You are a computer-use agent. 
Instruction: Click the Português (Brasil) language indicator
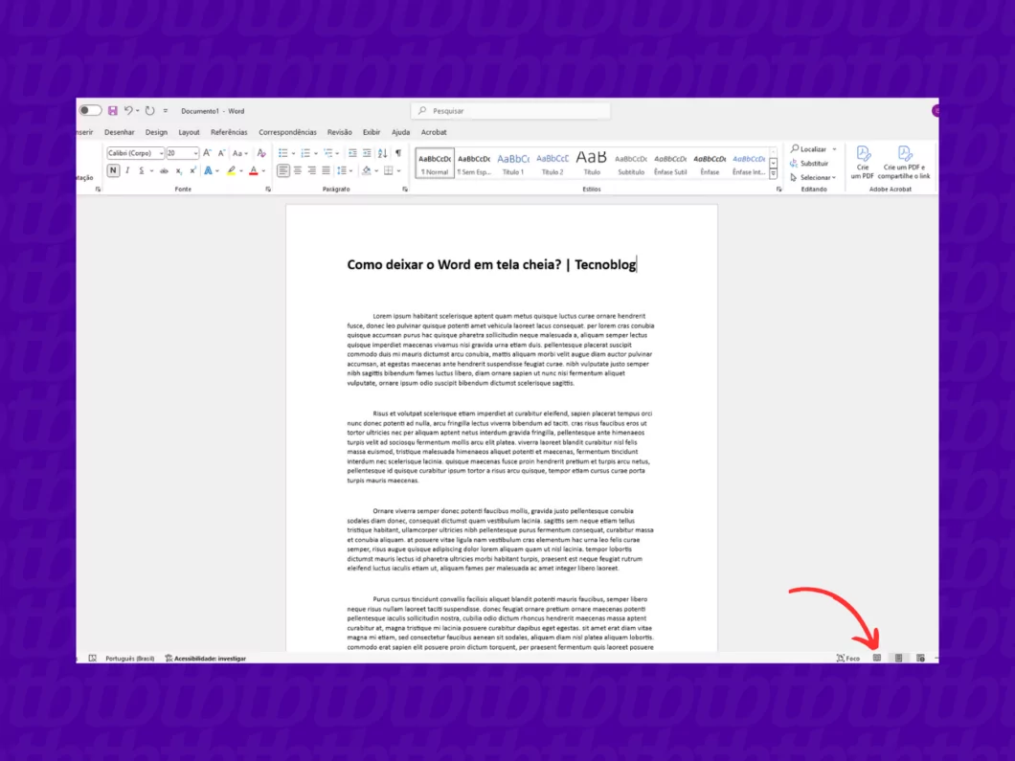tap(130, 659)
